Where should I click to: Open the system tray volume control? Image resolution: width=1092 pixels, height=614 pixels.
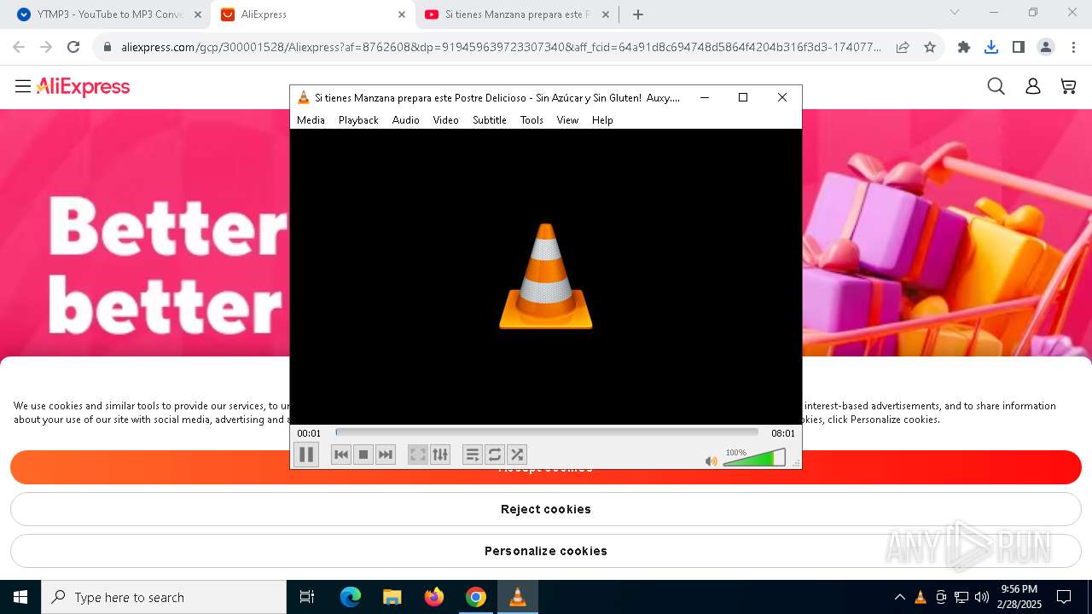click(982, 597)
